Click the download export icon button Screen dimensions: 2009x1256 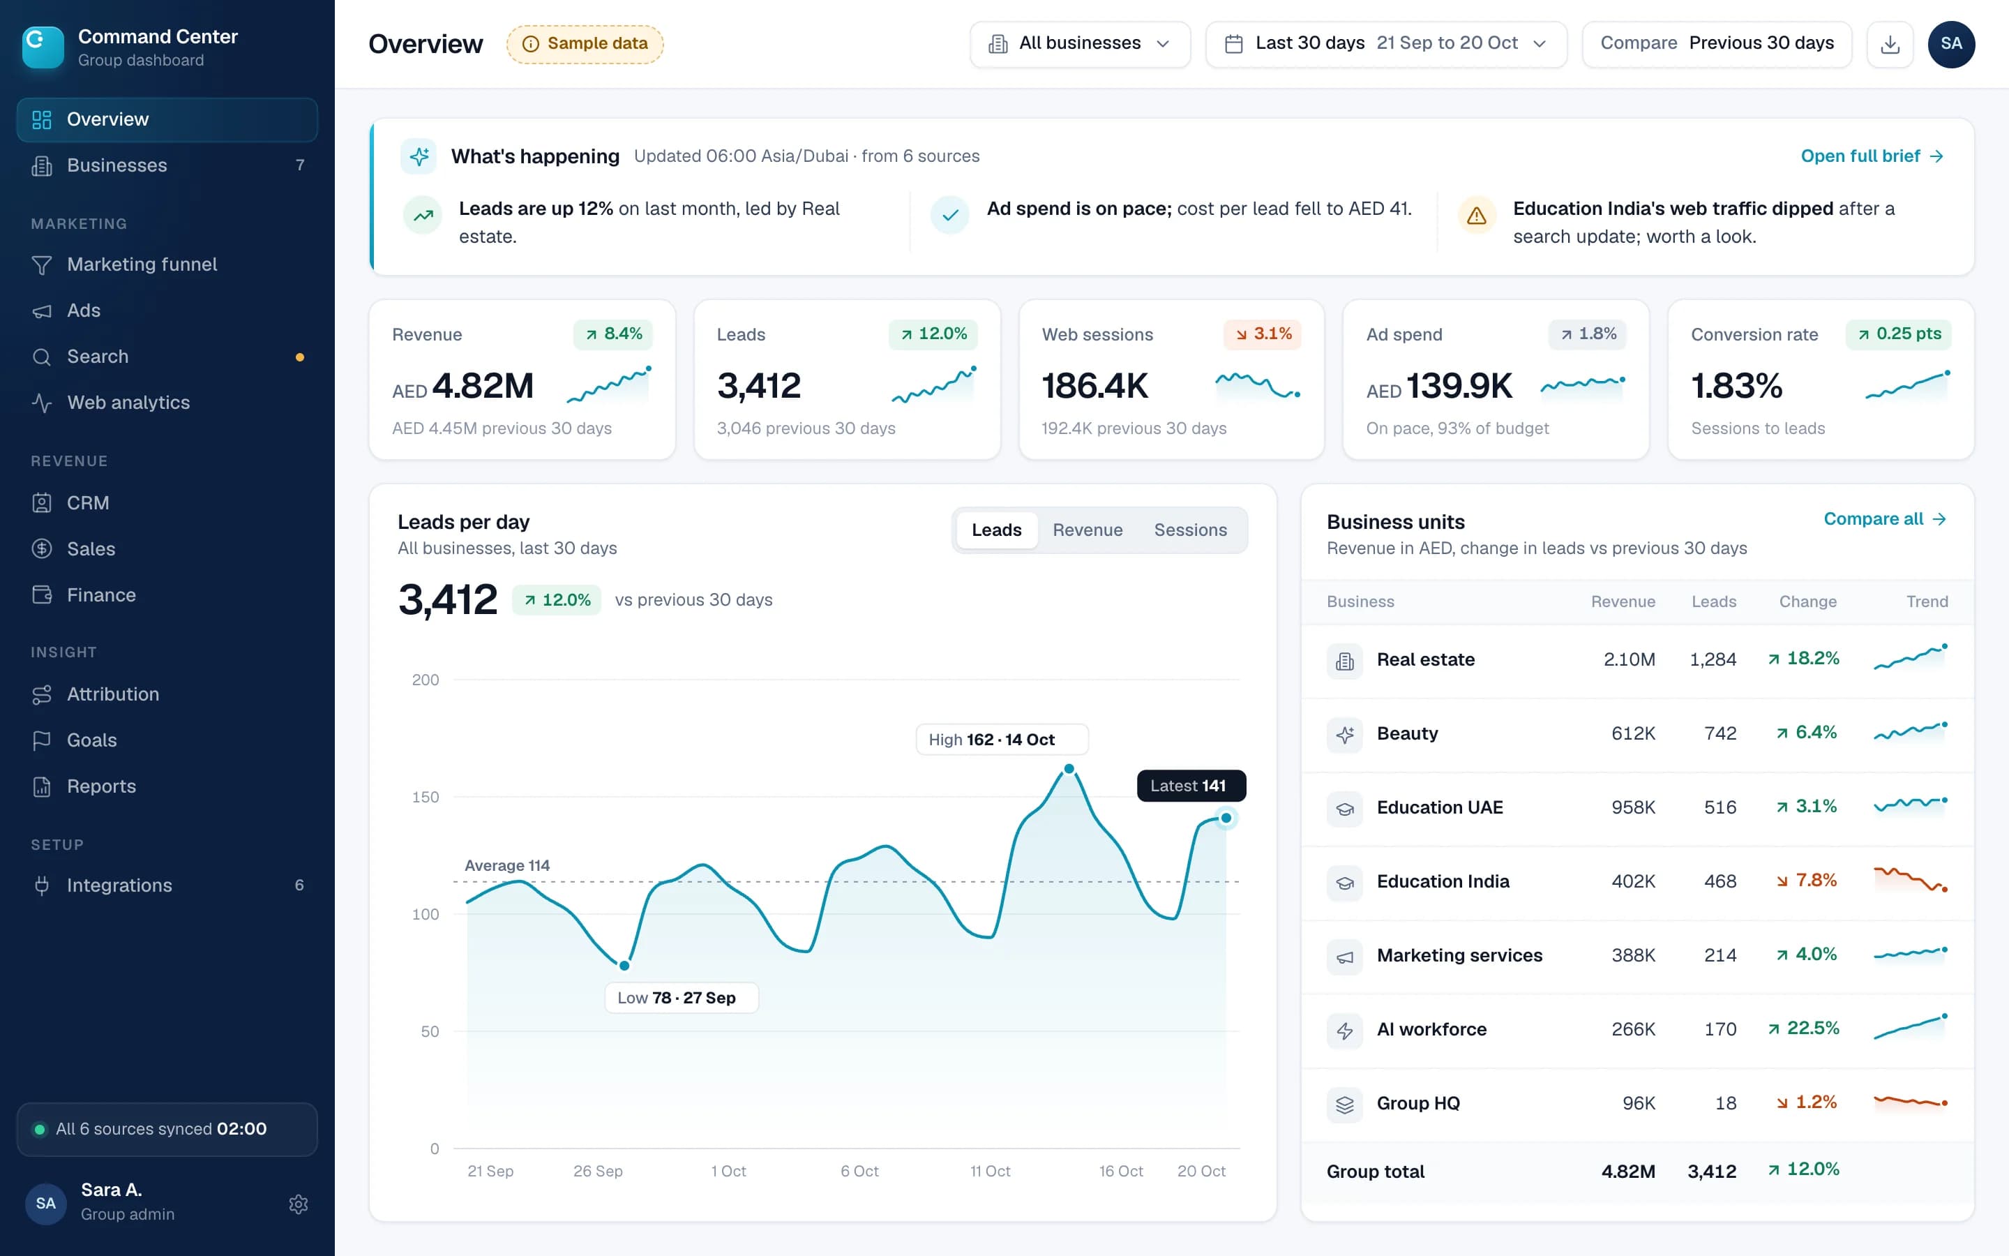[x=1890, y=44]
